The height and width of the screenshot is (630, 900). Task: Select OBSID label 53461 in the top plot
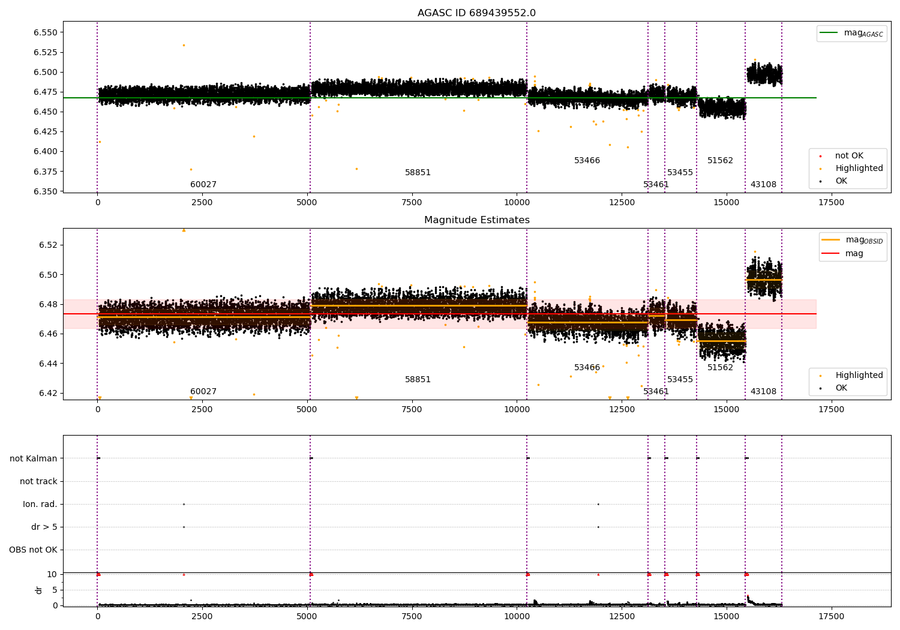click(656, 185)
